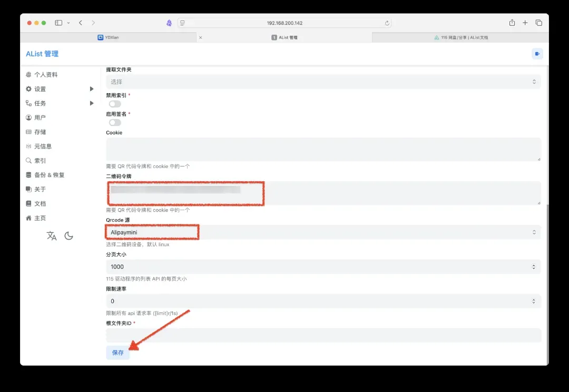Click the 文档 book icon
The width and height of the screenshot is (569, 392).
click(x=28, y=203)
